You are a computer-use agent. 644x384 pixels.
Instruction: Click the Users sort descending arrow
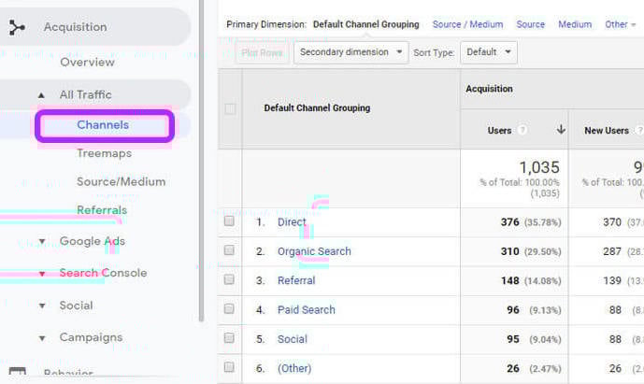[x=561, y=130]
